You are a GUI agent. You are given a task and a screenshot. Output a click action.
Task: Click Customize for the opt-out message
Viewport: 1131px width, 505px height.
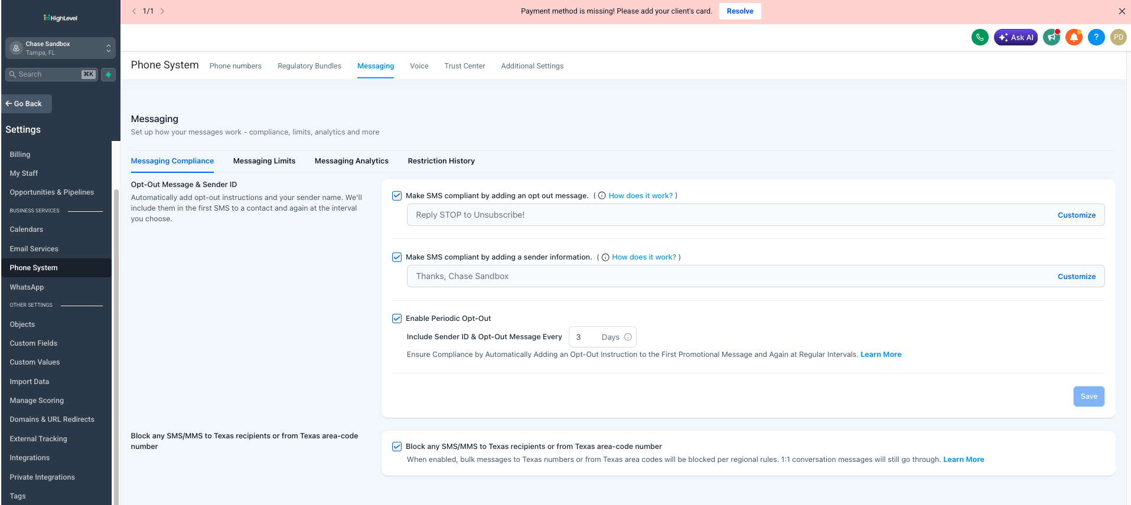click(1077, 215)
